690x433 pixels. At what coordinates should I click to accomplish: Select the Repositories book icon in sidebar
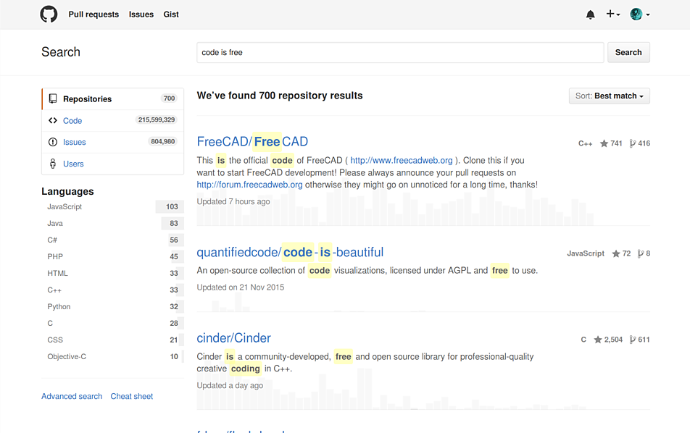tap(54, 98)
